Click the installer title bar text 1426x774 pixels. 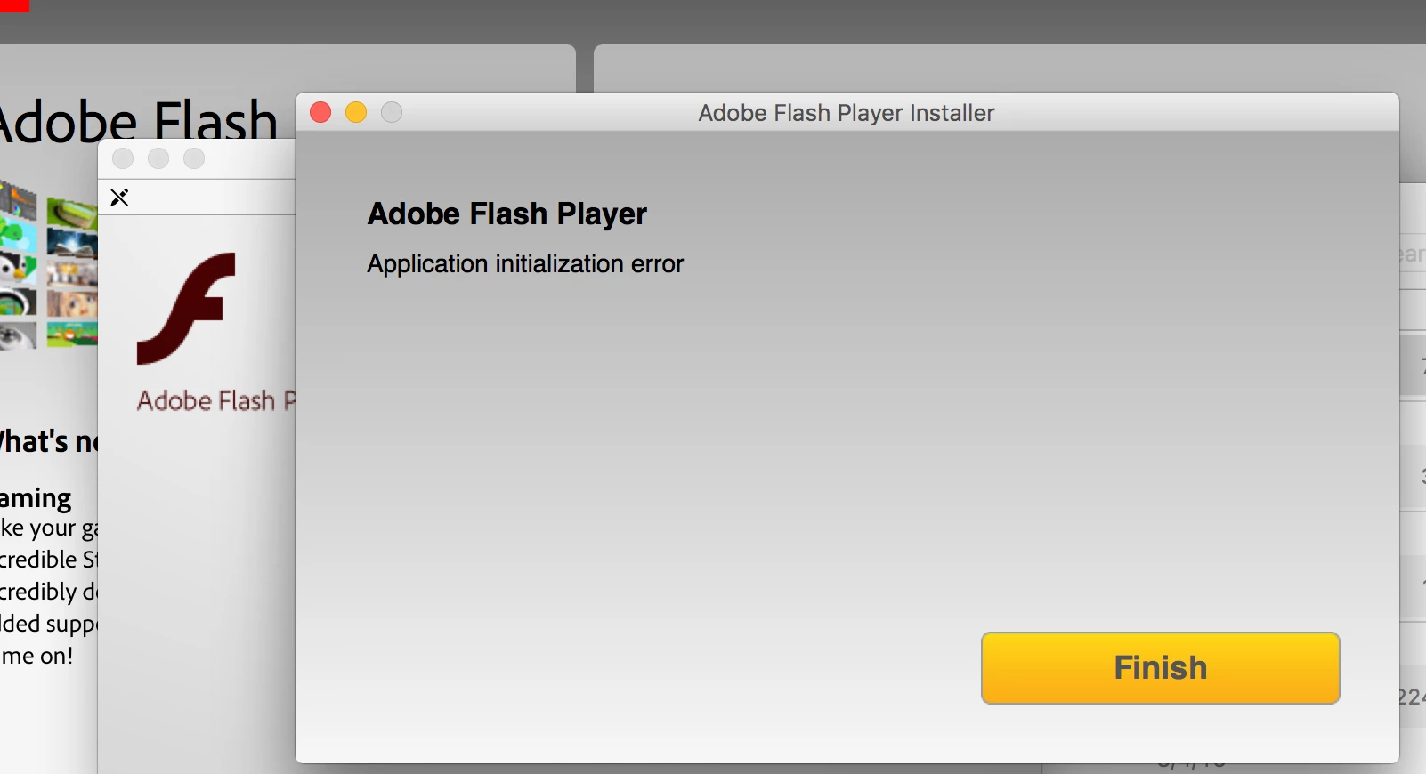pyautogui.click(x=846, y=113)
